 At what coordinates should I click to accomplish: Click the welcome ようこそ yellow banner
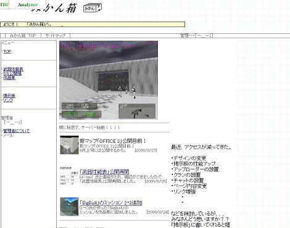coord(93,25)
